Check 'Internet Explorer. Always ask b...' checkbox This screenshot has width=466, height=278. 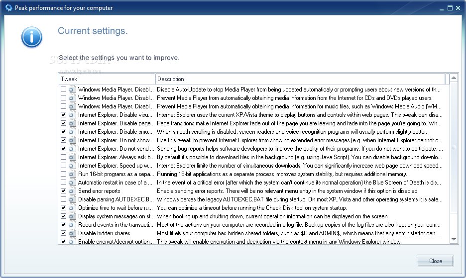(63, 157)
